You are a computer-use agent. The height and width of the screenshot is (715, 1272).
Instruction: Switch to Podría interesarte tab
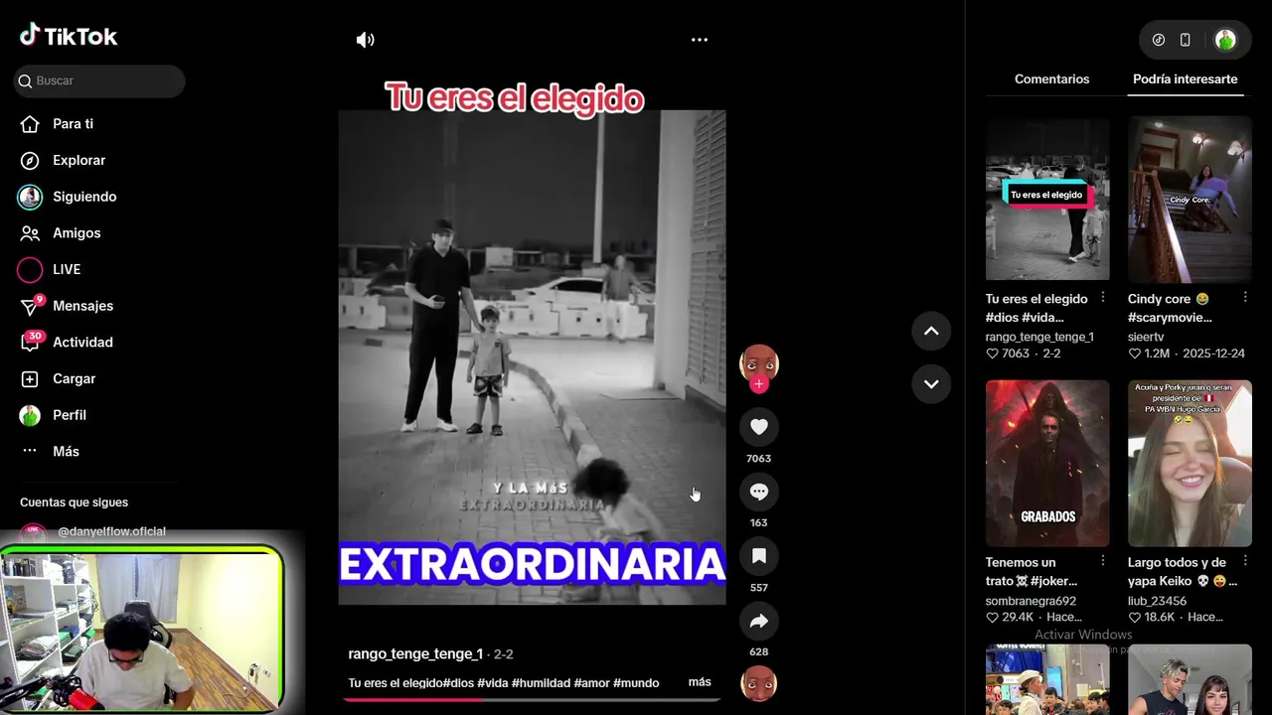tap(1185, 79)
